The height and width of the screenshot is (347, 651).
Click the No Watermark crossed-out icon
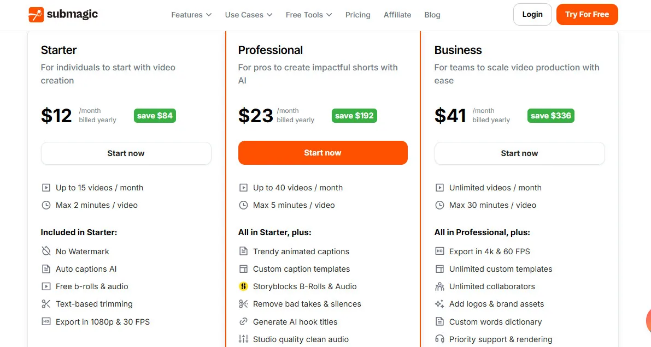tap(46, 251)
